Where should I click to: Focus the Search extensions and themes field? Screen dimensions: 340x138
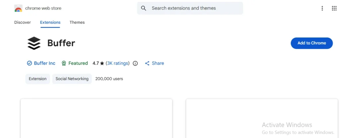tap(190, 8)
